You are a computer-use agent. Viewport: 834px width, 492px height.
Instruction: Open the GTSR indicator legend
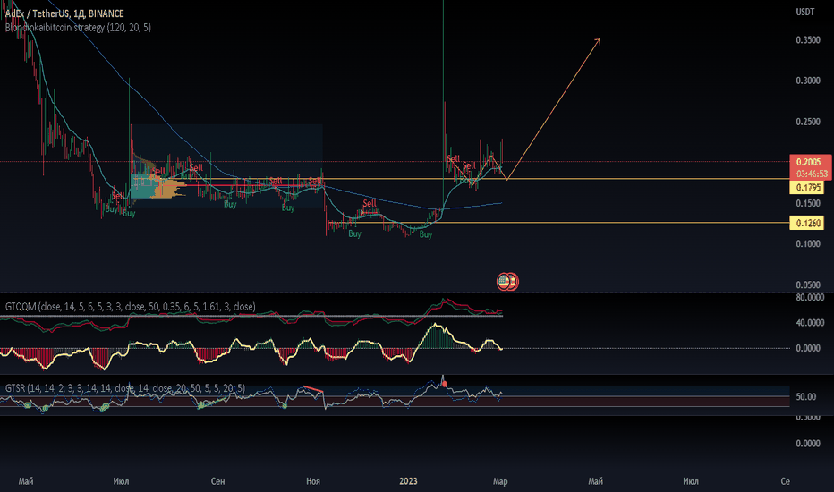125,388
